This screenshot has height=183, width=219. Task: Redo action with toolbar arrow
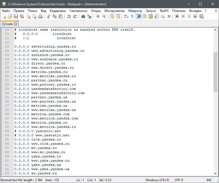[75, 16]
